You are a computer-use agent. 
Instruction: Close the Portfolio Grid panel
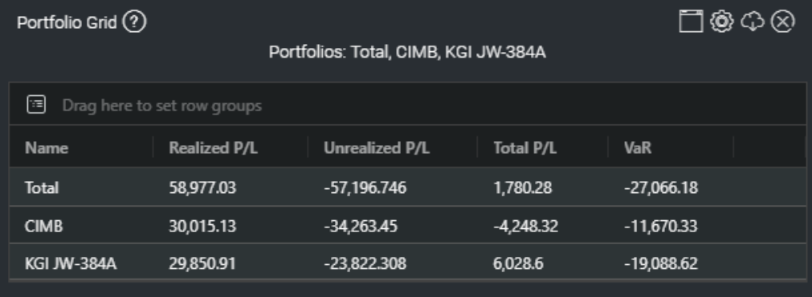(x=782, y=22)
